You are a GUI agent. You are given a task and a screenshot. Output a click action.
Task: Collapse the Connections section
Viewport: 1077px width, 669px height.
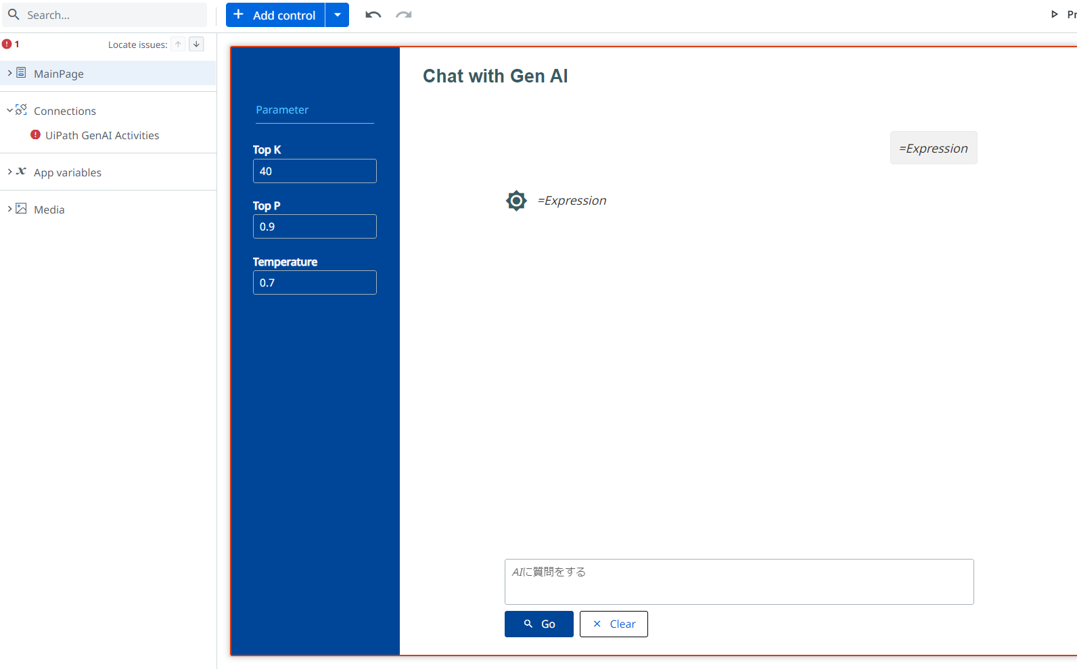pyautogui.click(x=9, y=110)
